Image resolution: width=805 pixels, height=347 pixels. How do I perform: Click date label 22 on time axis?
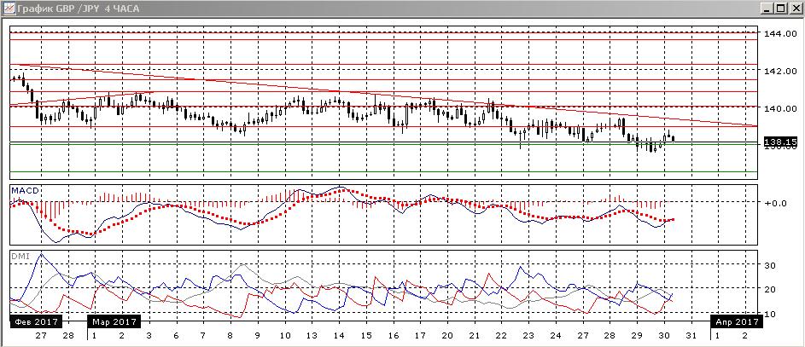click(501, 336)
